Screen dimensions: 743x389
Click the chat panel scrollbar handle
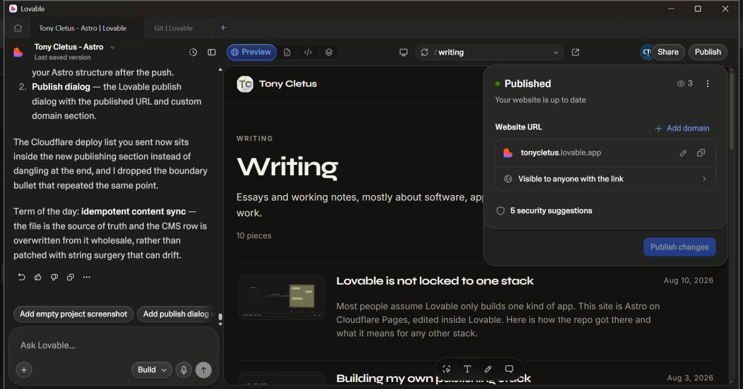tap(220, 318)
